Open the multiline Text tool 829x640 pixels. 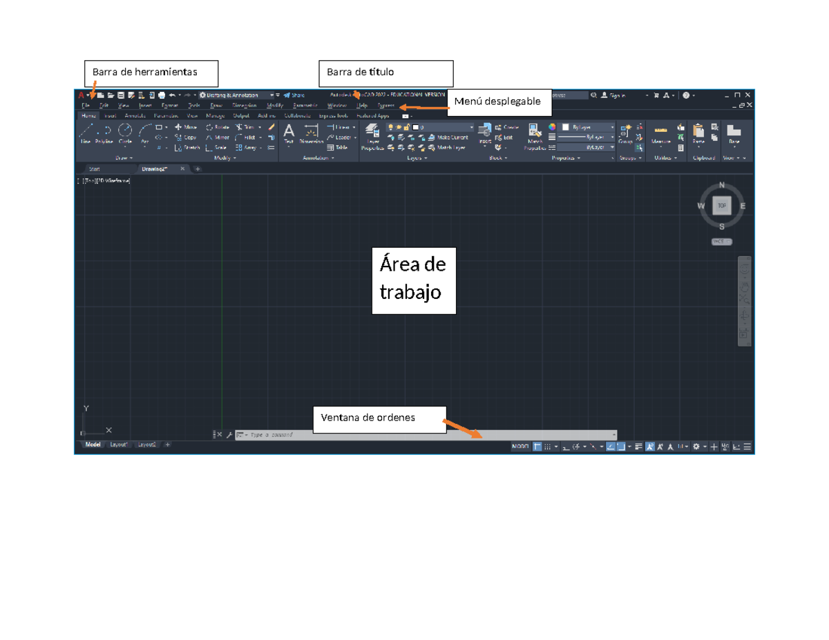289,133
